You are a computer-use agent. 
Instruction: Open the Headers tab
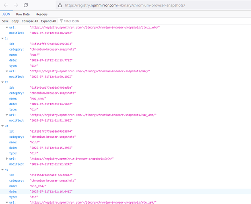[41, 14]
